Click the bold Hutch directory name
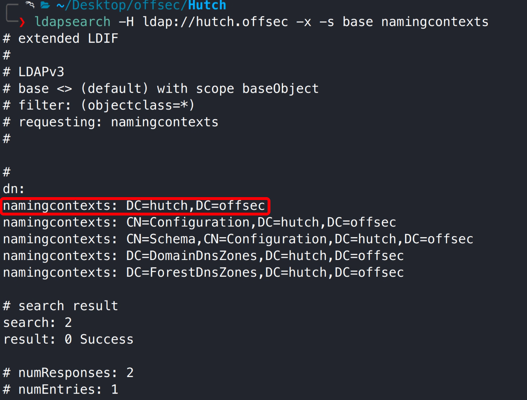The image size is (527, 400). pyautogui.click(x=207, y=5)
